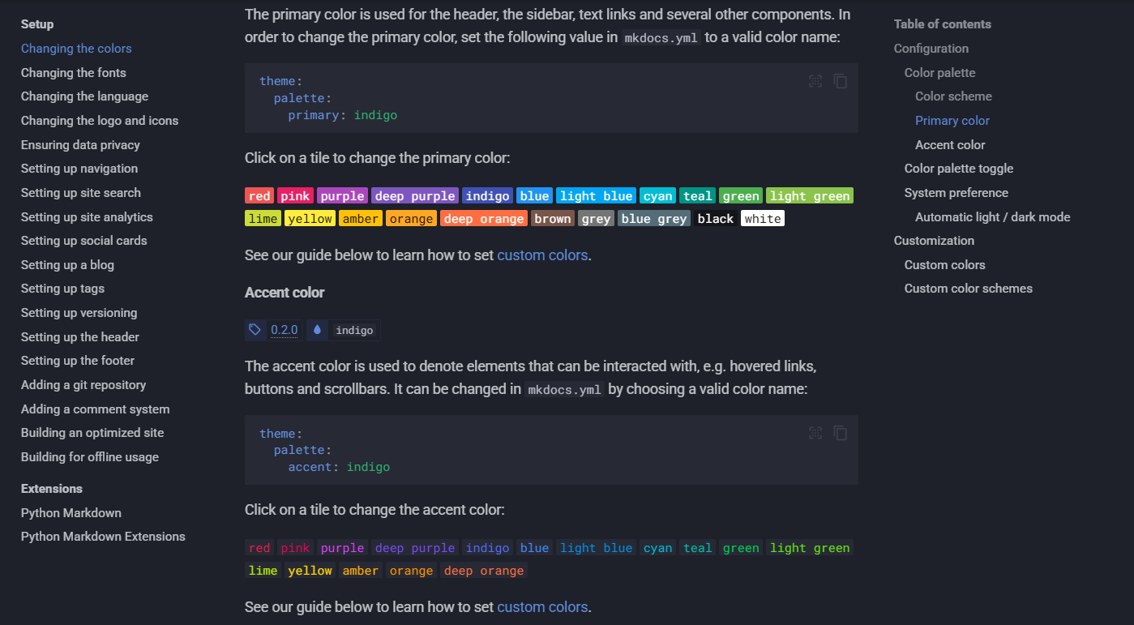Pick the blue grey primary color tile
Viewport: 1134px width, 625px height.
(x=654, y=219)
